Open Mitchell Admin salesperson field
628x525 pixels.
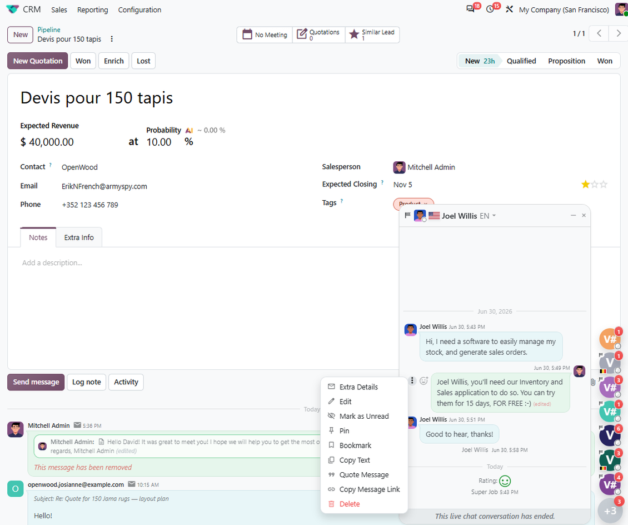(431, 167)
